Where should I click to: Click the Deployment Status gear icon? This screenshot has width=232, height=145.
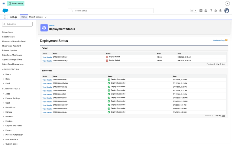[x=44, y=28]
